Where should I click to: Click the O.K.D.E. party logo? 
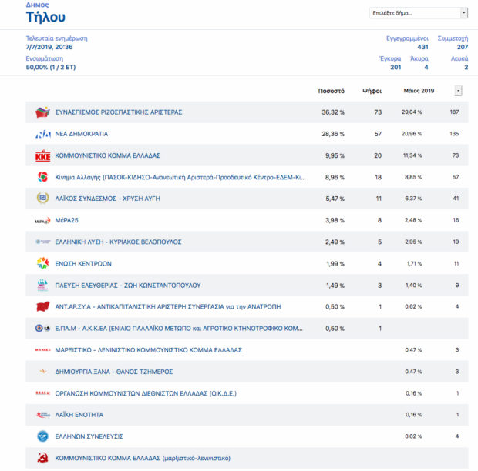(x=42, y=393)
